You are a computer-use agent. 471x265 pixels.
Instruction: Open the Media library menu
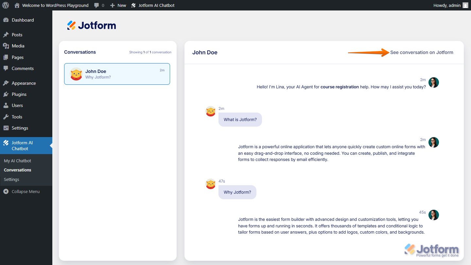[26, 46]
